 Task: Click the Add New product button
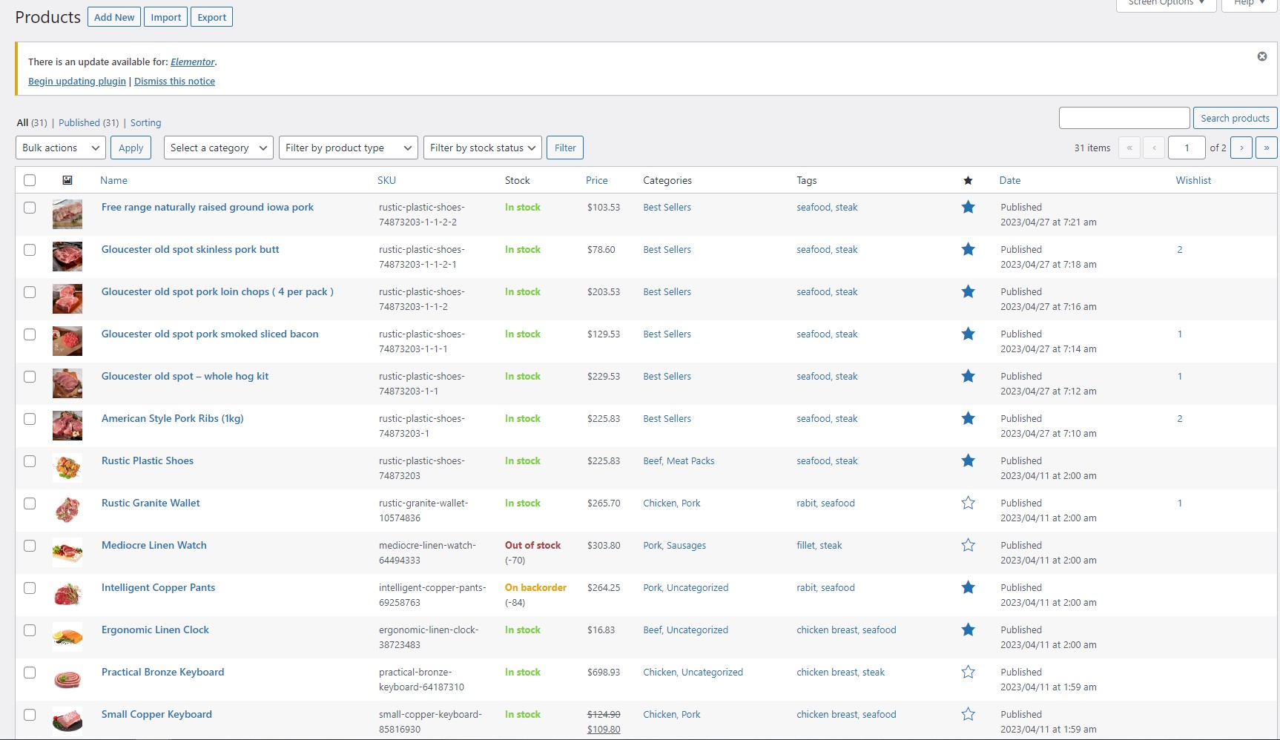tap(114, 17)
